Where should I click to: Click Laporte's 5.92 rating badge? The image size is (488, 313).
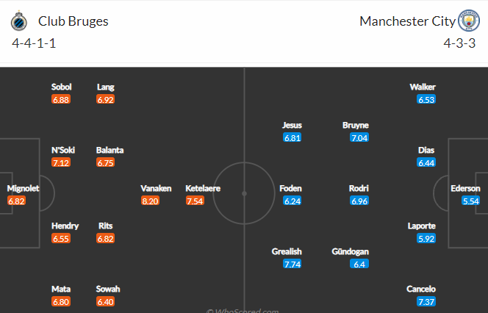[426, 239]
